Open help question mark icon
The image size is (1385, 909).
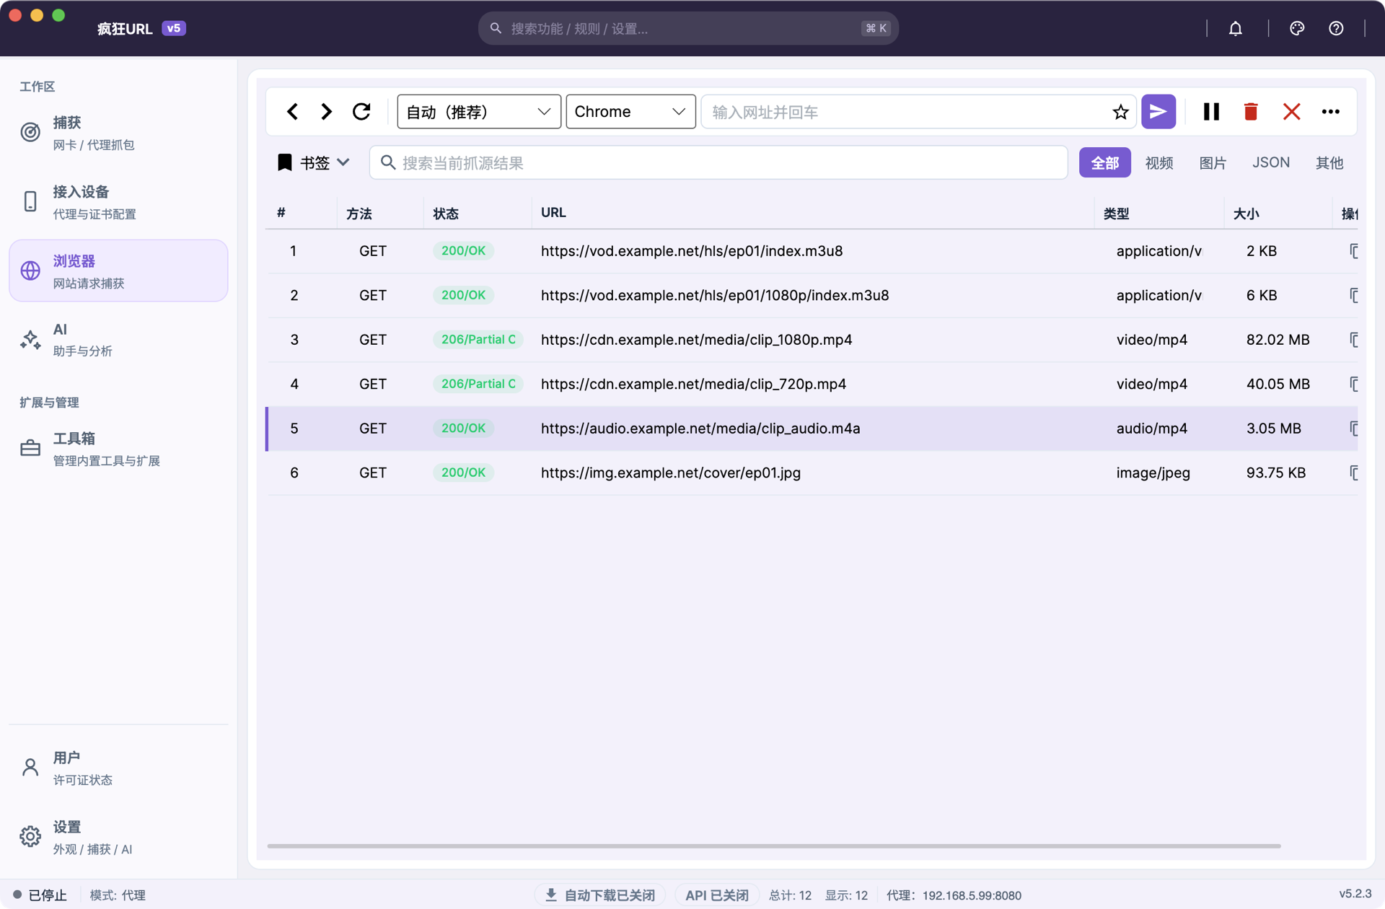tap(1336, 28)
